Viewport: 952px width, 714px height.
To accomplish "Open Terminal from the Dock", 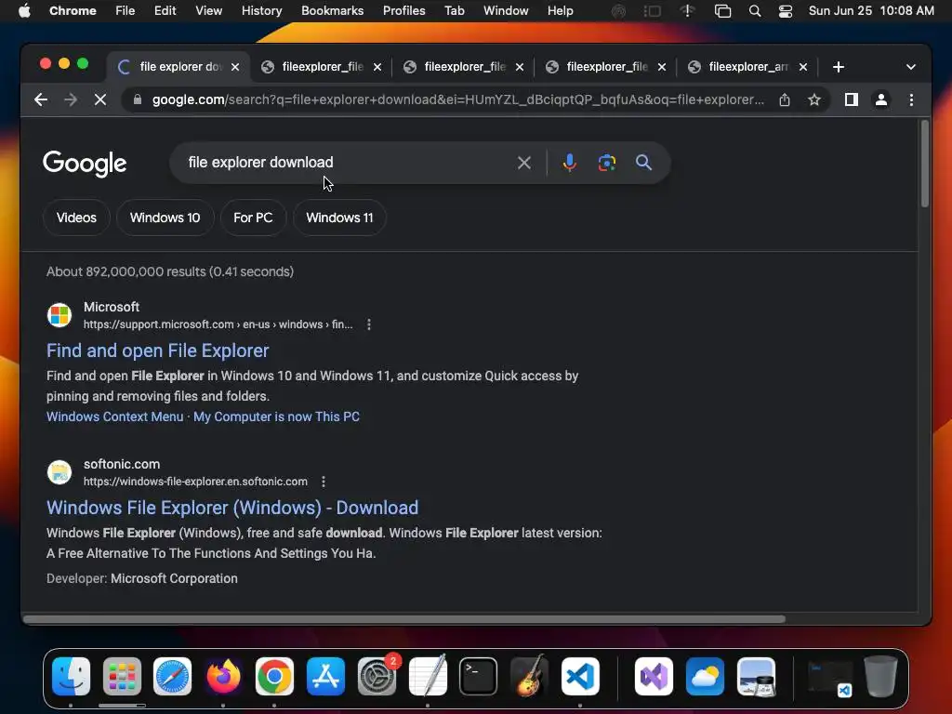I will coord(479,677).
